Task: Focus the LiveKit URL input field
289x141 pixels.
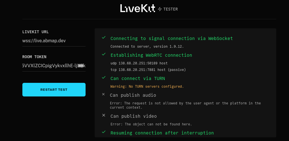Action: point(54,41)
